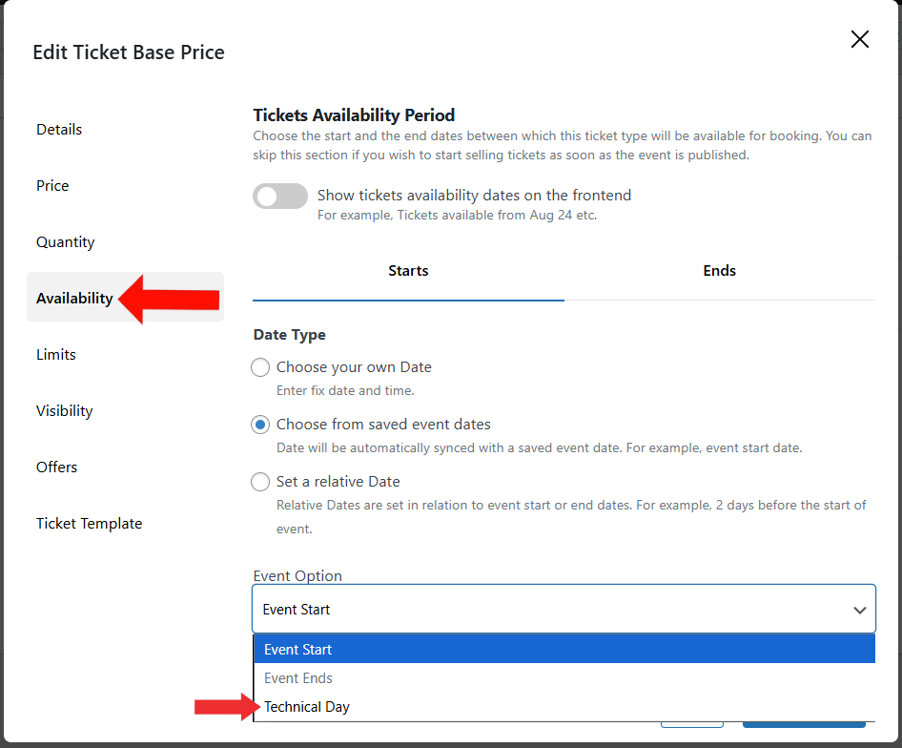The height and width of the screenshot is (748, 902).
Task: Open the Price section
Action: click(52, 185)
